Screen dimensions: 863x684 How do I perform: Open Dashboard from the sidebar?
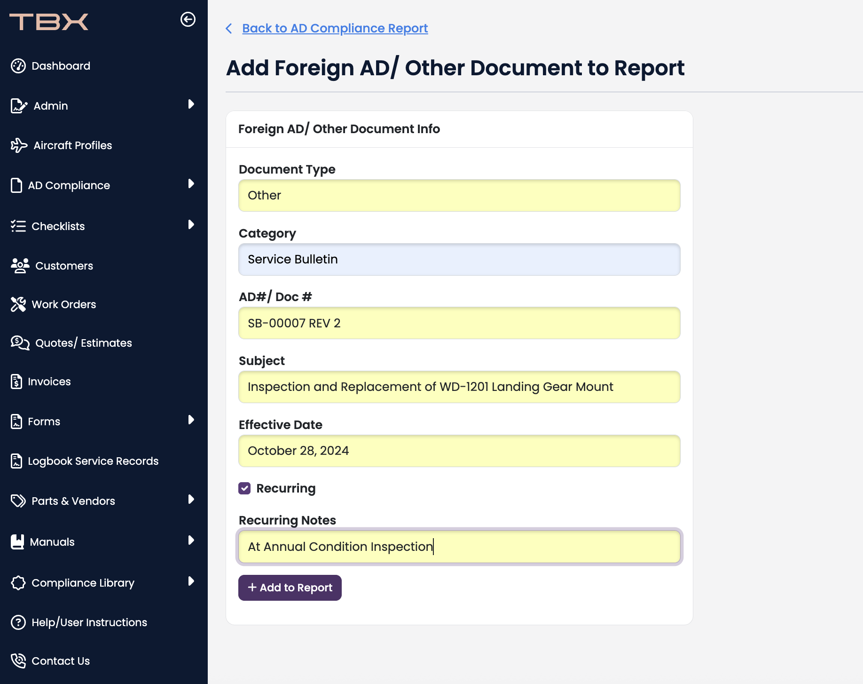point(61,66)
